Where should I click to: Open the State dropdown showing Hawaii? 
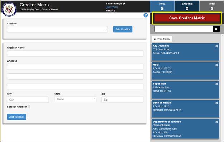click(x=75, y=99)
